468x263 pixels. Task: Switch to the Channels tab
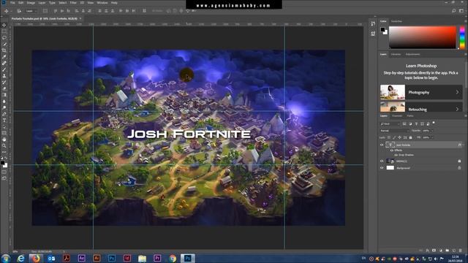pyautogui.click(x=397, y=116)
